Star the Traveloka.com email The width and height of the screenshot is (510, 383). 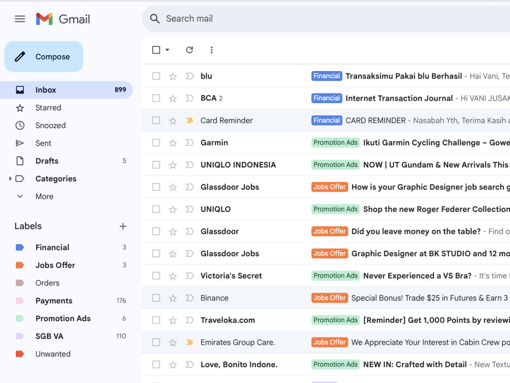pyautogui.click(x=173, y=320)
